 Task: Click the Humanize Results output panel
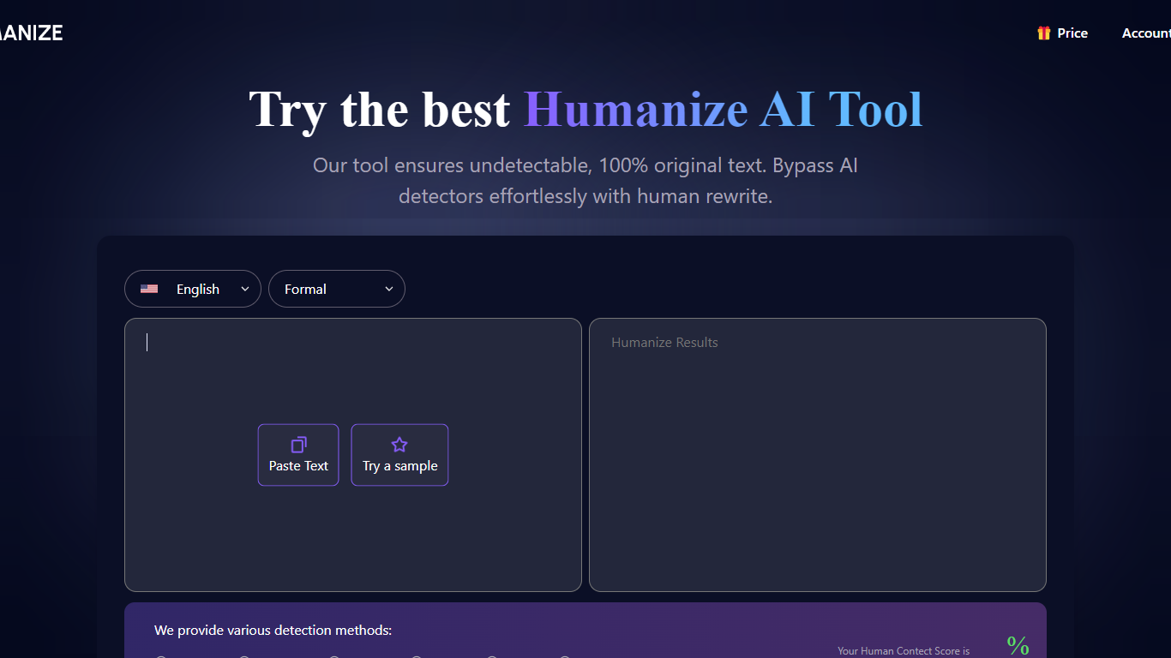tap(817, 454)
